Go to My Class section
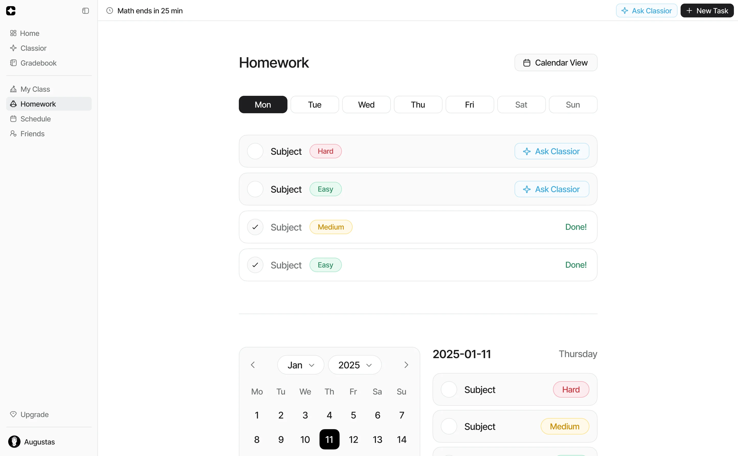 35,89
